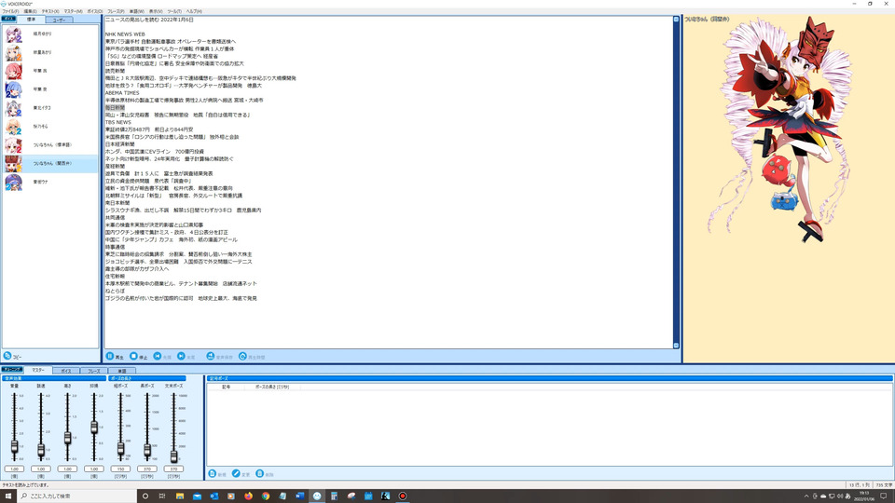Click the highlighted line '毎日新聞'
The image size is (895, 503).
pyautogui.click(x=115, y=108)
